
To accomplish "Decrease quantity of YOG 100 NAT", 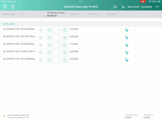I will [50, 30].
